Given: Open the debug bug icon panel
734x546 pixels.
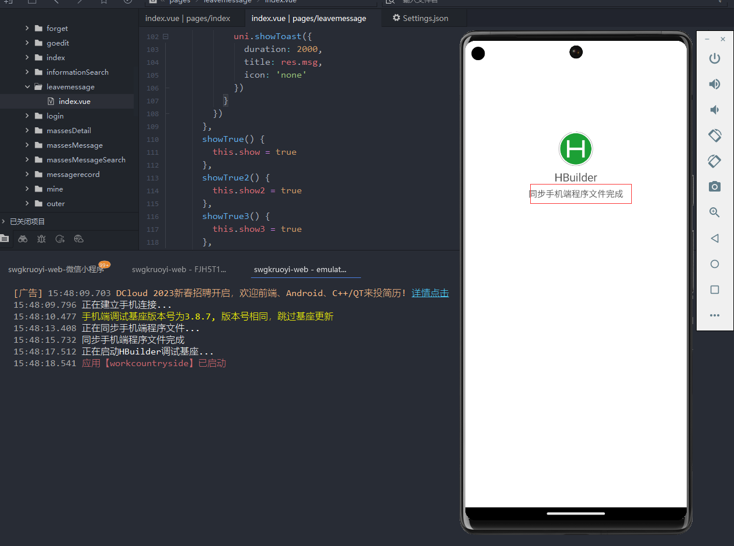Looking at the screenshot, I should click(x=41, y=239).
